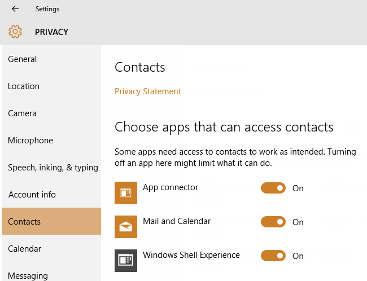Open the Privacy Statement link

[148, 91]
